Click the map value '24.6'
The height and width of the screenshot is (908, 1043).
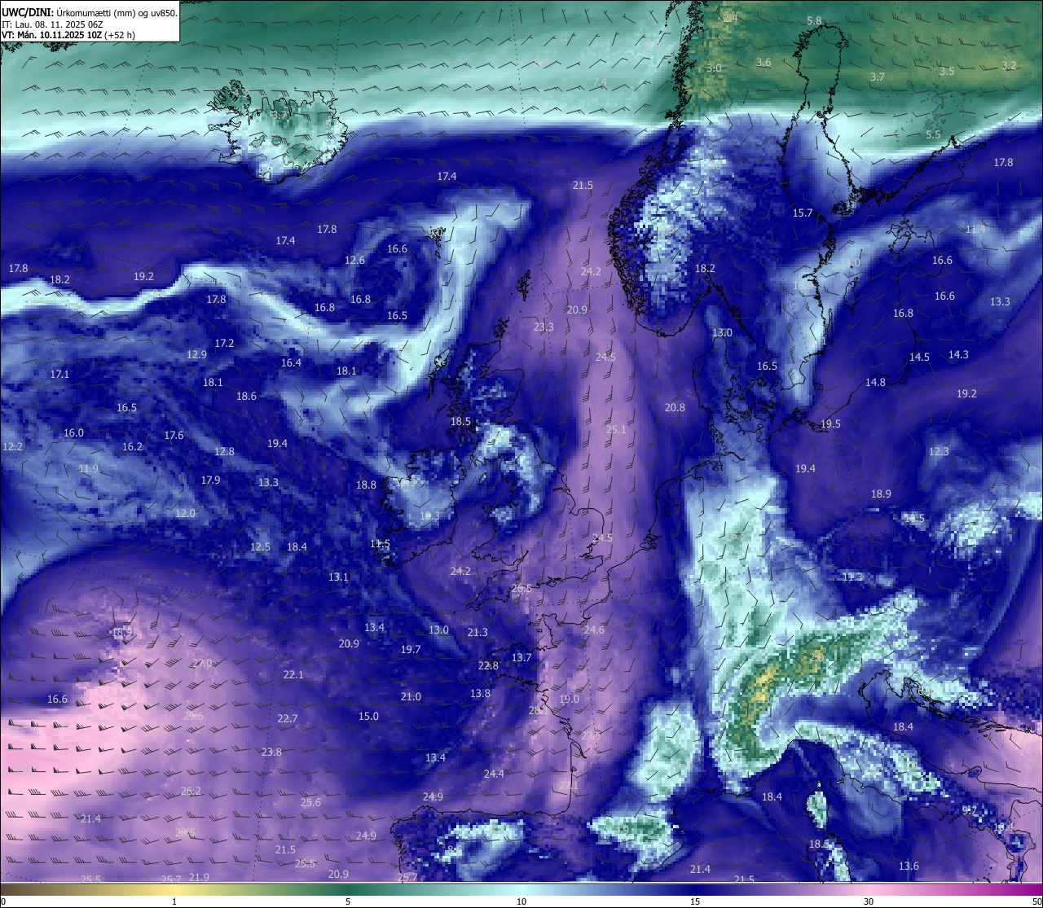click(x=594, y=630)
